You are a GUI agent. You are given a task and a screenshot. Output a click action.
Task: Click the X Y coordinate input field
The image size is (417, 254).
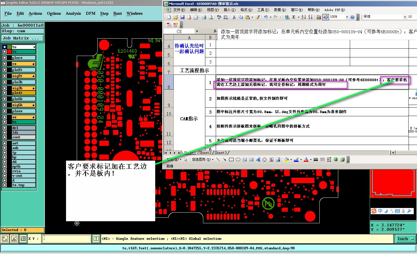coord(67,239)
